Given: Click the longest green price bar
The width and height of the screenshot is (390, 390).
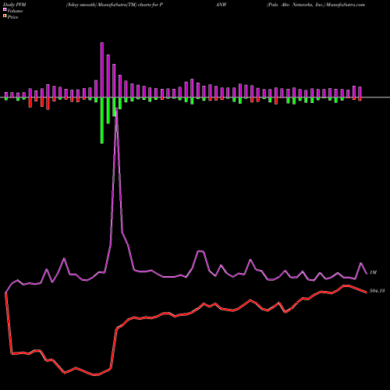Looking at the screenshot, I should pyautogui.click(x=102, y=120).
